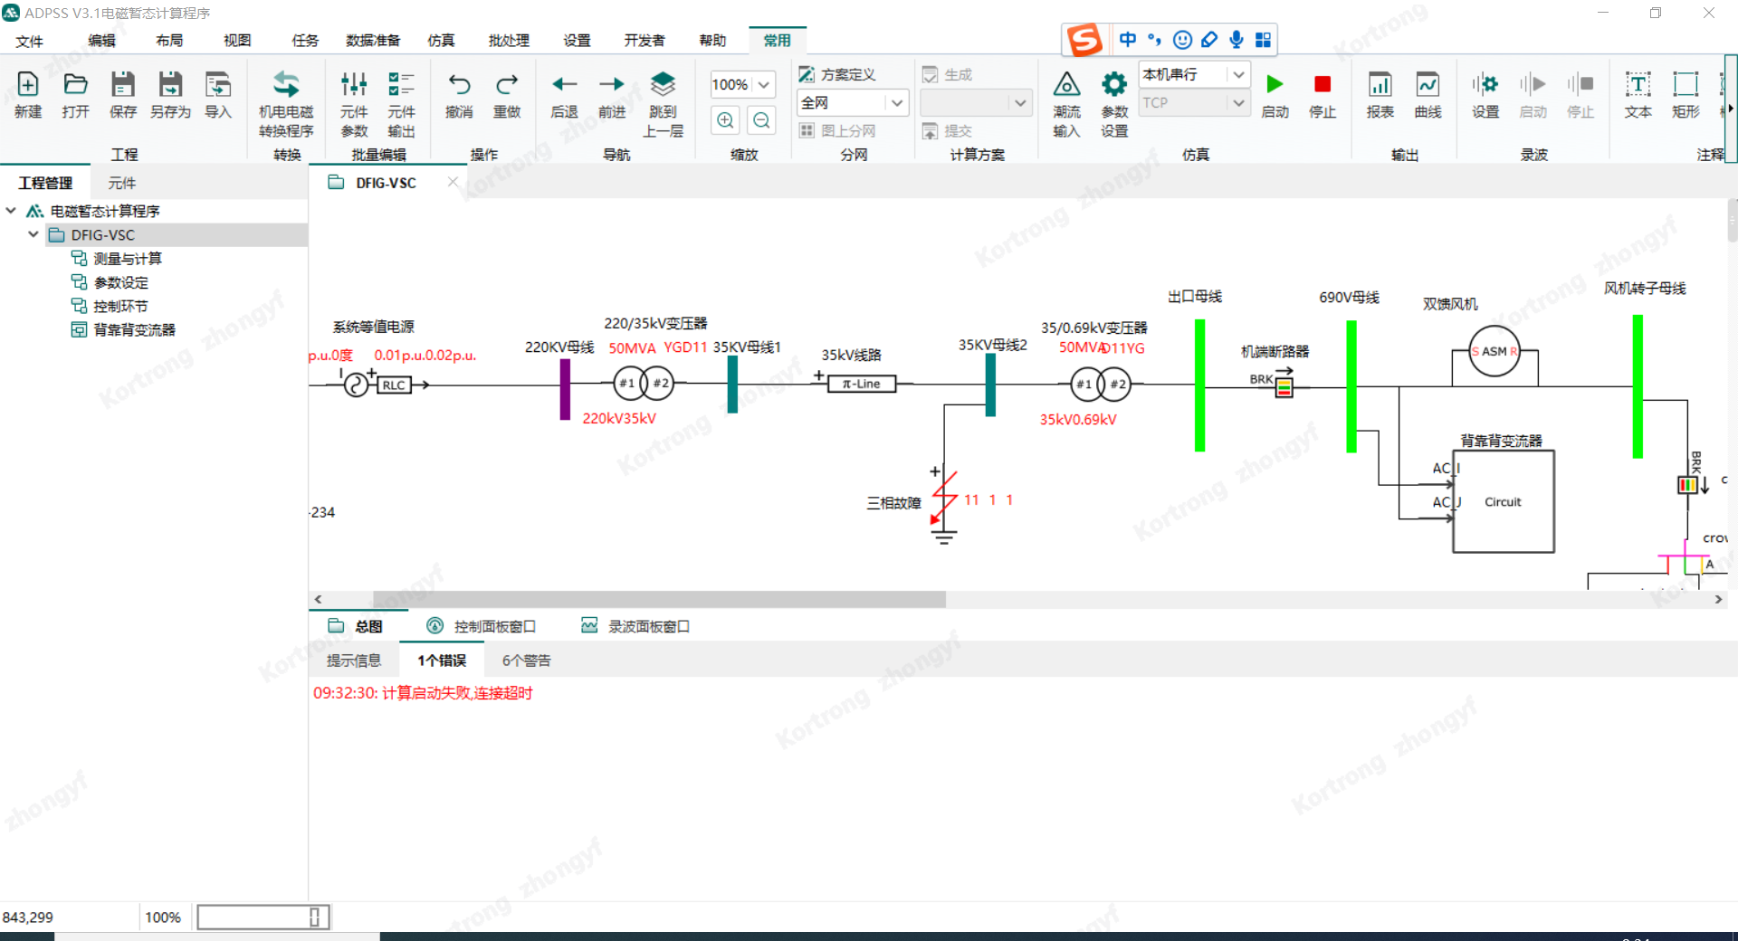
Task: Switch to the 6个警告 warnings tab
Action: pyautogui.click(x=526, y=661)
